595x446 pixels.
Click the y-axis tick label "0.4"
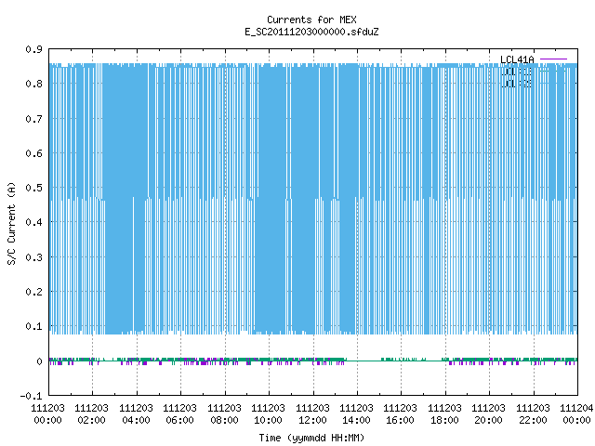point(33,222)
